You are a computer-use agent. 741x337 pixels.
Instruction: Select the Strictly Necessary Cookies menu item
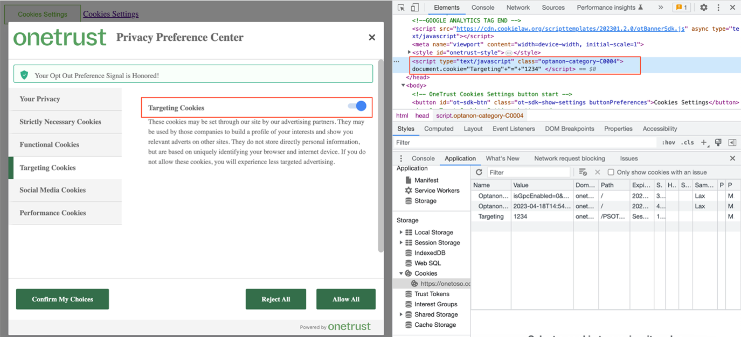click(61, 122)
